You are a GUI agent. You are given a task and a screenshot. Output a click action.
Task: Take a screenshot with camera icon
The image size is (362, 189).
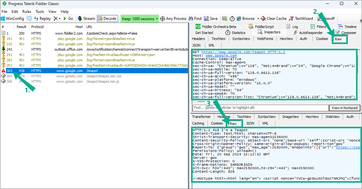tap(225, 19)
